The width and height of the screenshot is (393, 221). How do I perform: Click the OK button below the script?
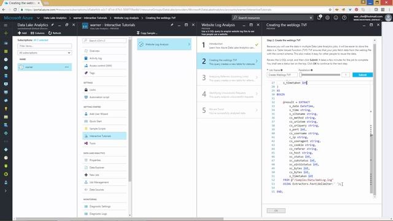pyautogui.click(x=276, y=211)
